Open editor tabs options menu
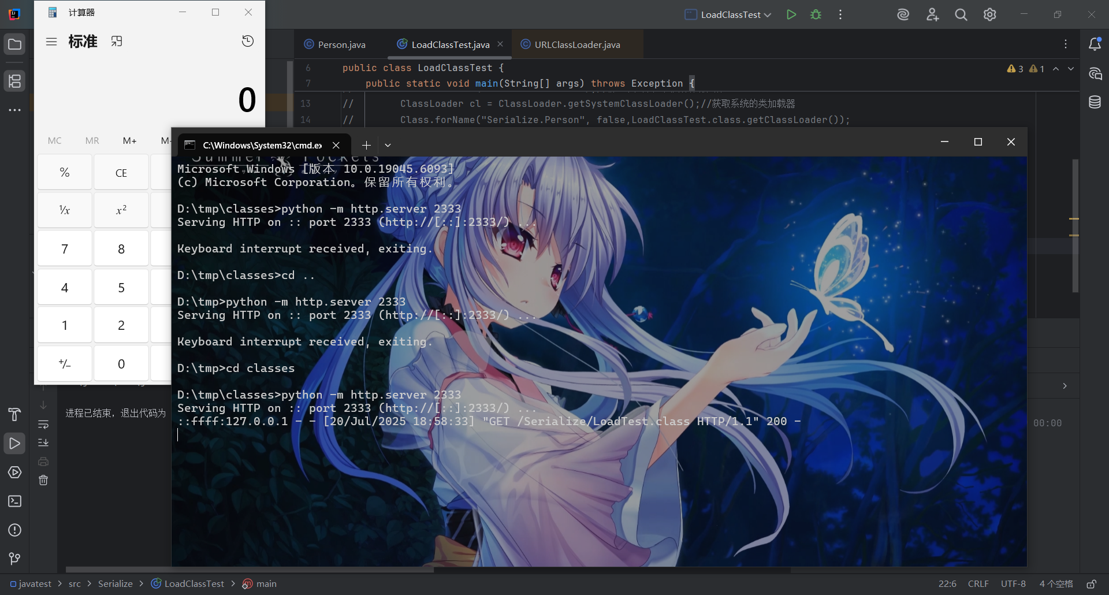The width and height of the screenshot is (1109, 595). [x=1066, y=44]
